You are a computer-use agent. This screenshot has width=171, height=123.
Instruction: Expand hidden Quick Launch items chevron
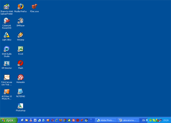tap(91, 119)
